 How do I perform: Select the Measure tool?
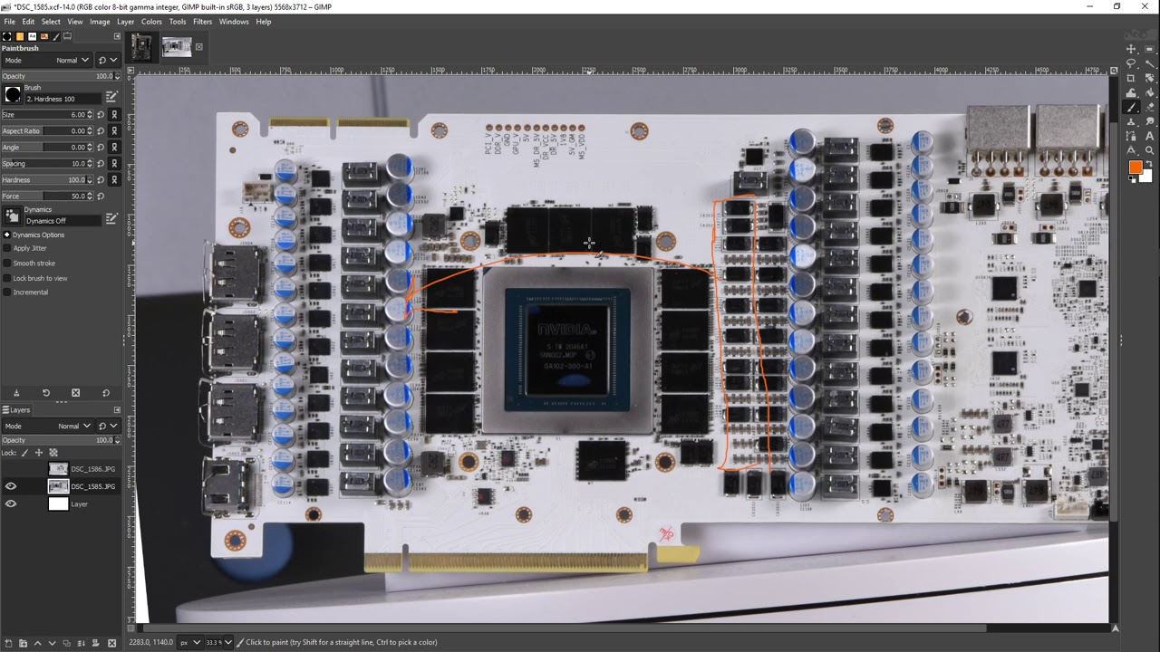coord(1131,150)
